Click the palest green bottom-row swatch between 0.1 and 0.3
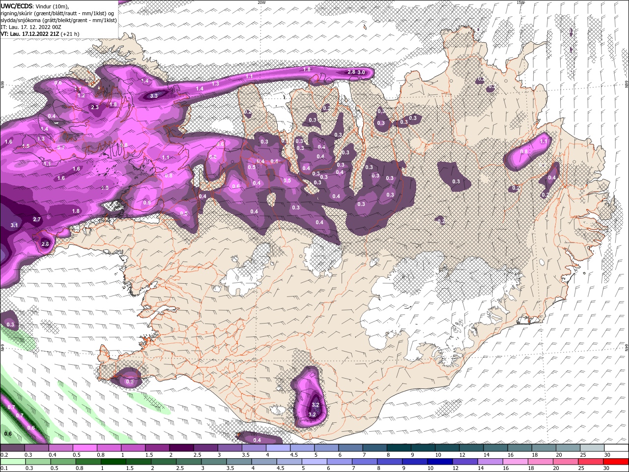The height and width of the screenshot is (472, 629). click(13, 462)
